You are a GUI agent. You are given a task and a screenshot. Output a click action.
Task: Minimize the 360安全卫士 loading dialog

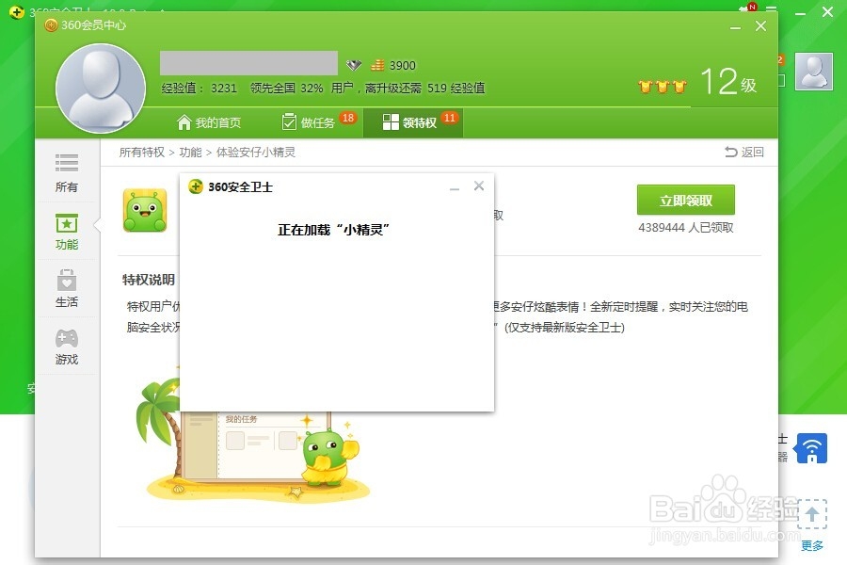tap(455, 187)
